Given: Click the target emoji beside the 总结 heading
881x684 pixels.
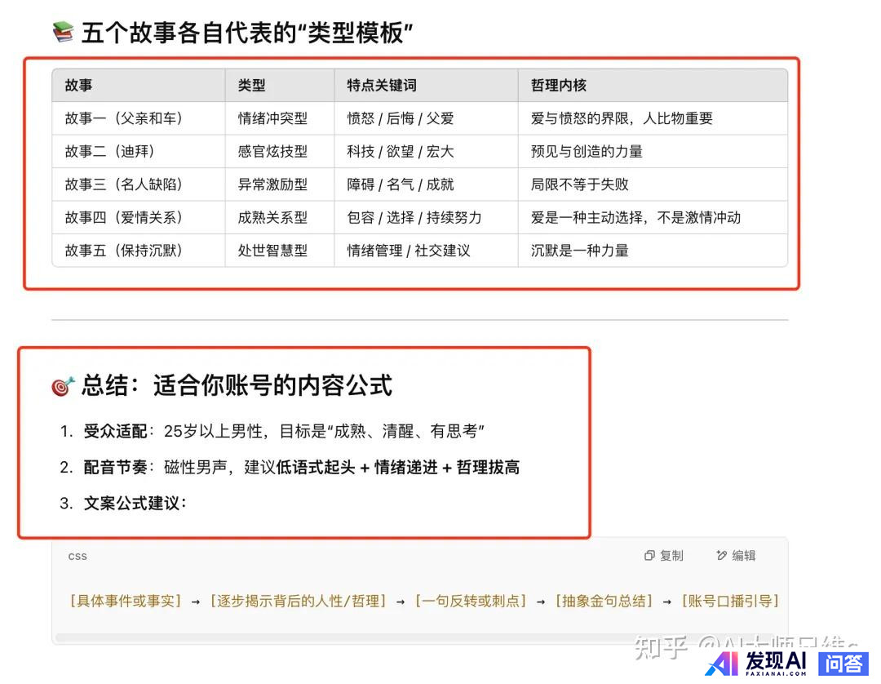Looking at the screenshot, I should [63, 385].
